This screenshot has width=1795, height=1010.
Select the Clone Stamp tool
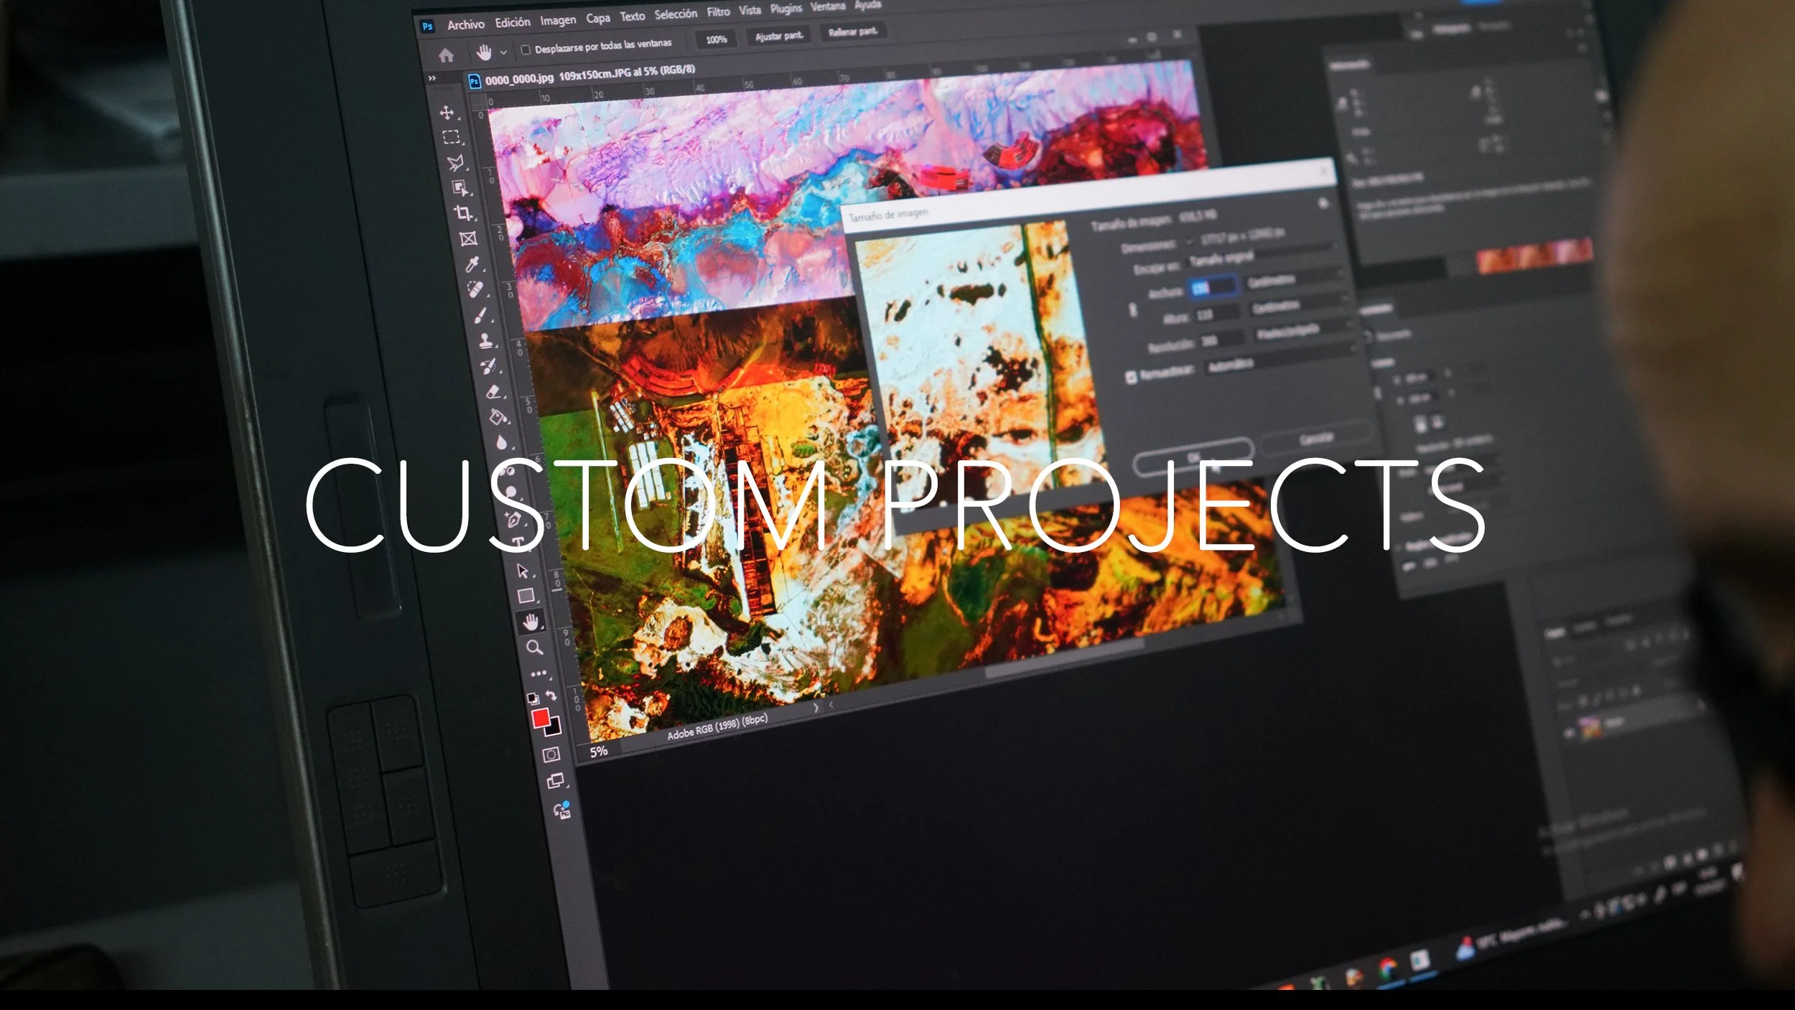coord(485,340)
